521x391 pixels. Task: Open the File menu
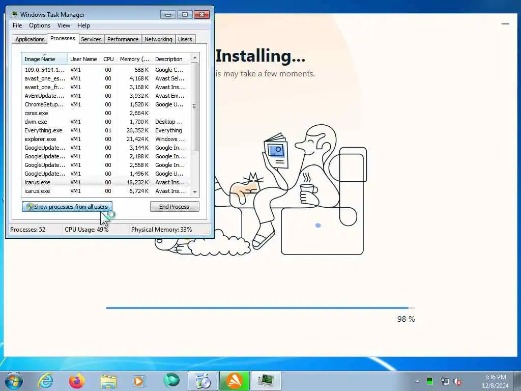pos(17,25)
